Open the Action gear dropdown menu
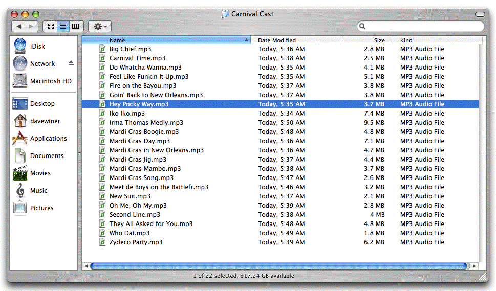496x291 pixels. tap(99, 26)
